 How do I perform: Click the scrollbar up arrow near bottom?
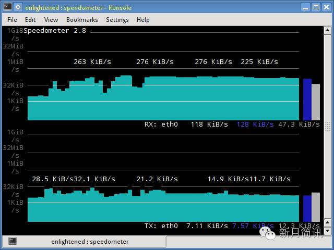click(327, 222)
